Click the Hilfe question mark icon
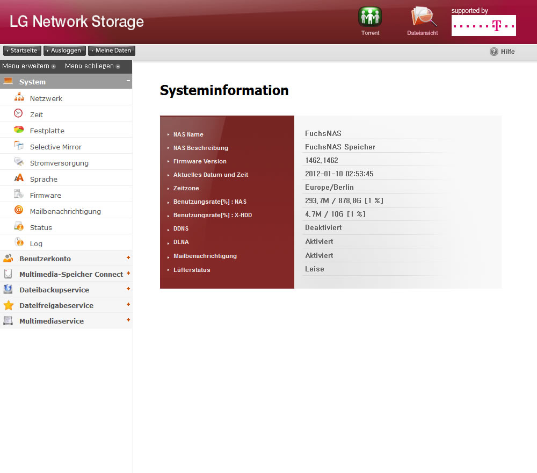Image resolution: width=537 pixels, height=473 pixels. coord(494,52)
